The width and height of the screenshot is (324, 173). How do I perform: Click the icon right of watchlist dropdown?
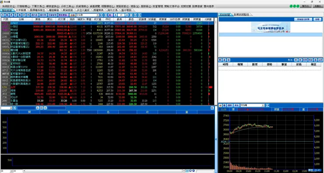[101, 15]
